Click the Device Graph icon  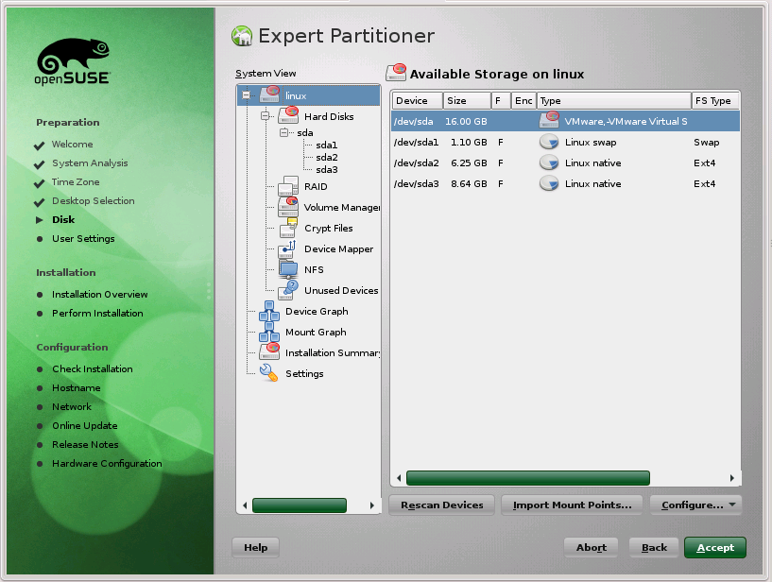pos(269,311)
